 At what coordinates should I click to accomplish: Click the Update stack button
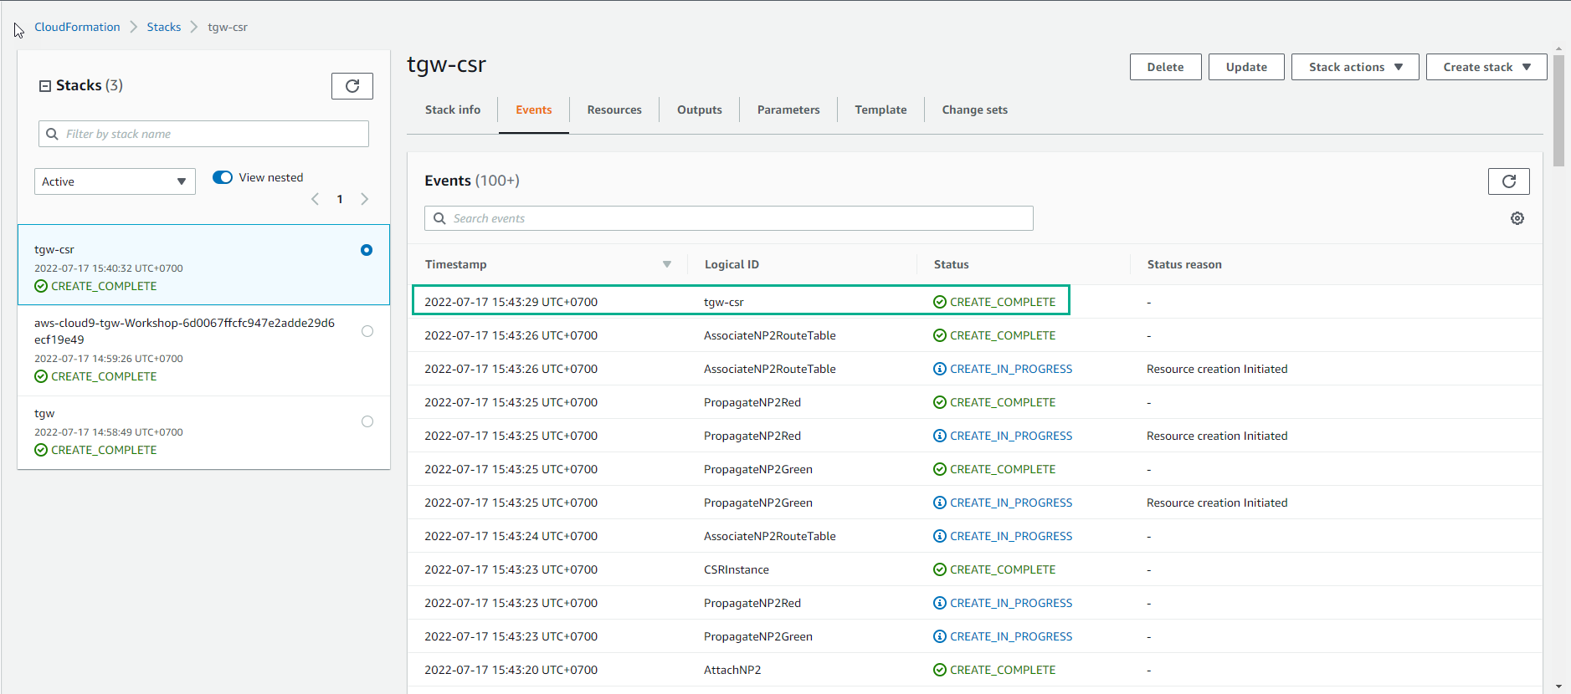(1246, 67)
